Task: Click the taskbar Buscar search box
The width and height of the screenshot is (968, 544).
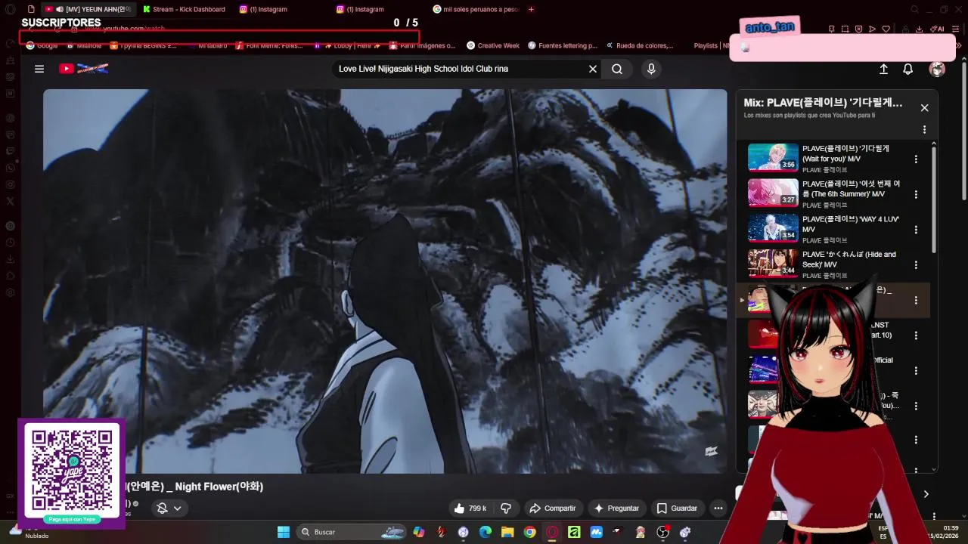Action: pos(352,532)
